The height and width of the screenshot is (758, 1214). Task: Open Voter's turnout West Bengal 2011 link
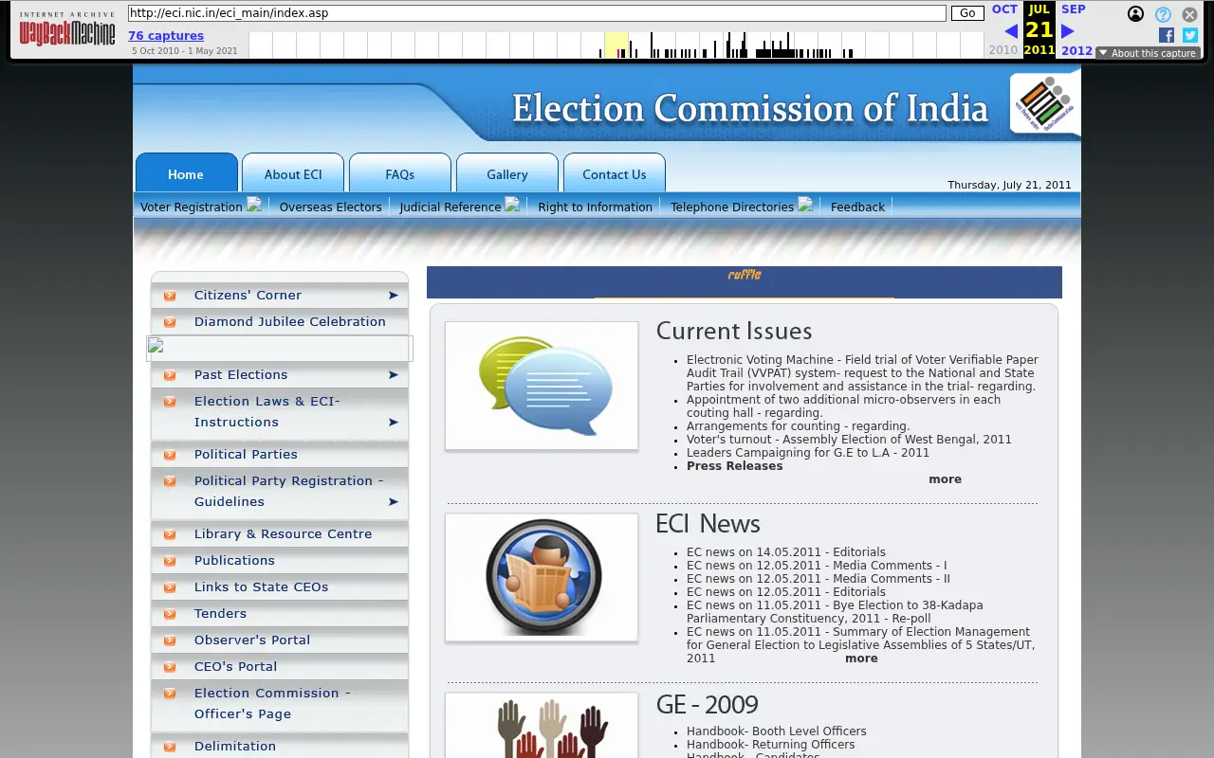click(x=849, y=440)
